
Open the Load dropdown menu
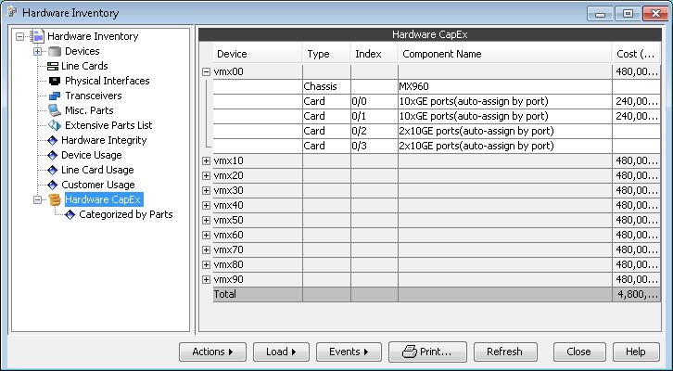[280, 352]
